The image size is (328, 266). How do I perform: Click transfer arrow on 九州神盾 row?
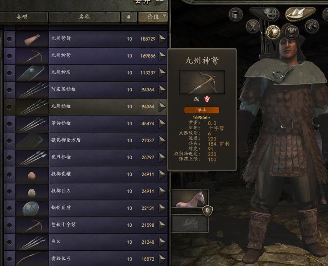tap(162, 73)
